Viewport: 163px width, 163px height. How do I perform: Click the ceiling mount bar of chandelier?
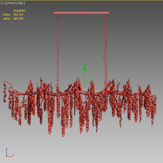click(x=81, y=13)
